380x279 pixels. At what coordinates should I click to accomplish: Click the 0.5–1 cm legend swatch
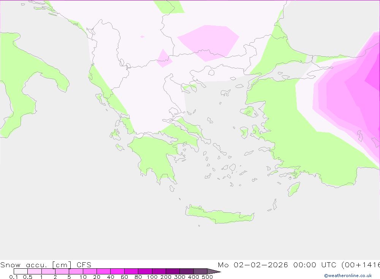click(35, 271)
